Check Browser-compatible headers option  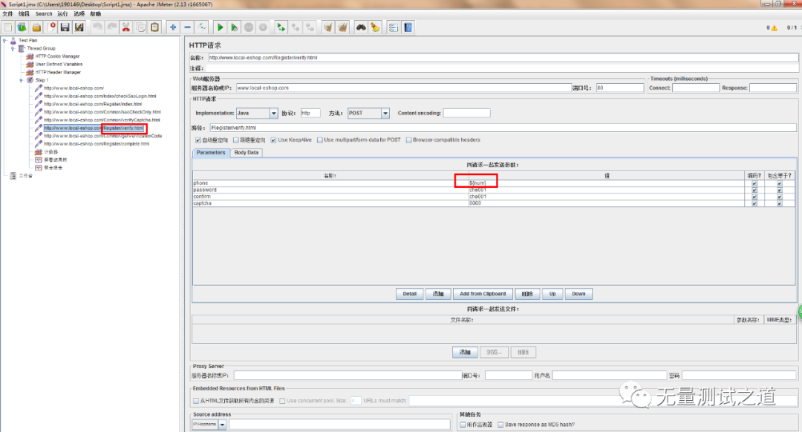tap(408, 140)
